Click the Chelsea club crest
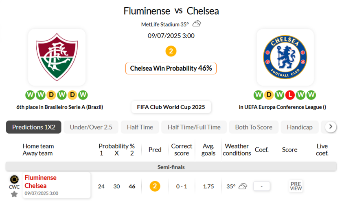 coord(285,57)
